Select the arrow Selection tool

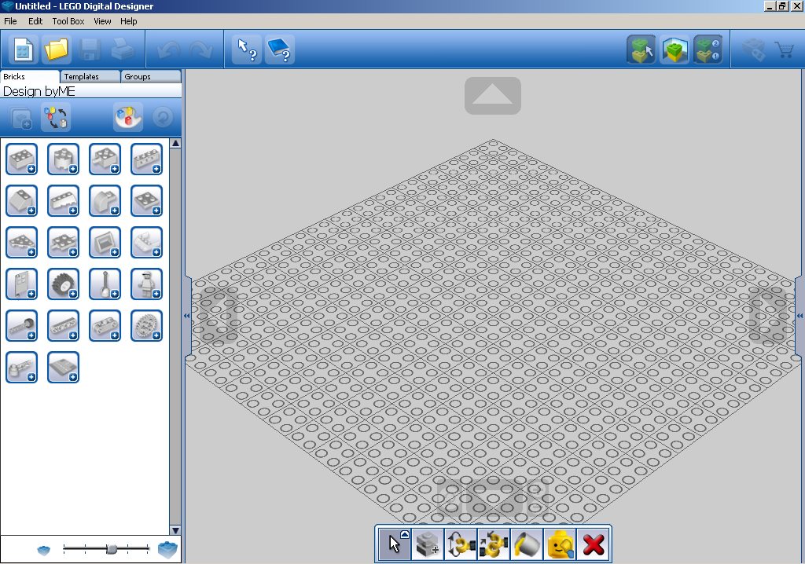(395, 544)
